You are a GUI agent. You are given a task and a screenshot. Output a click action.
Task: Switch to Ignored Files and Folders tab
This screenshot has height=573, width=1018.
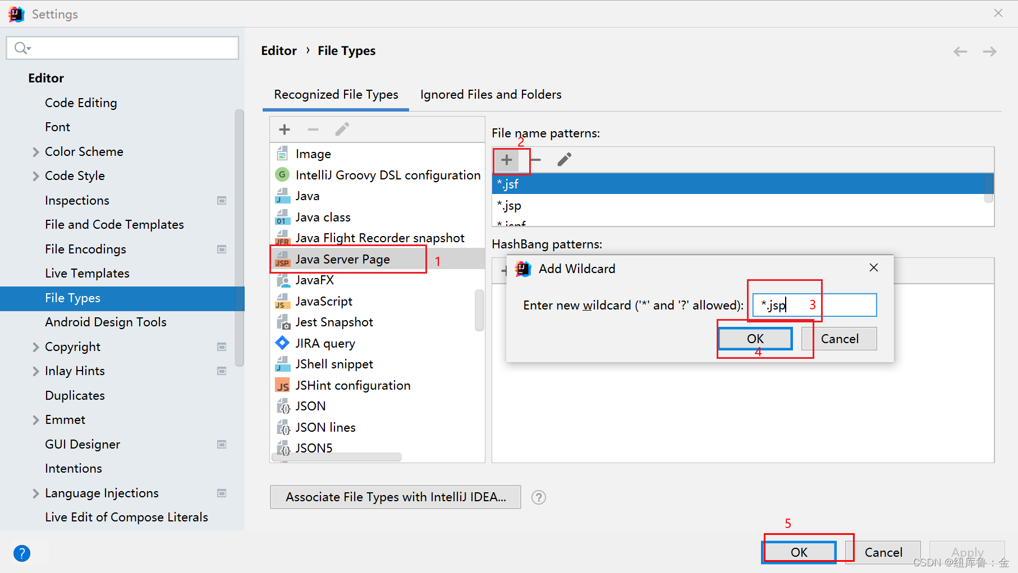click(490, 95)
